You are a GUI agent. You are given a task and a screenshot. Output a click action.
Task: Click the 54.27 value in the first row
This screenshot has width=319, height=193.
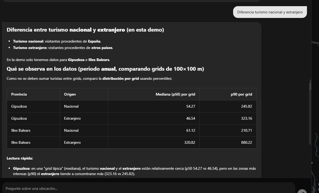pos(191,106)
